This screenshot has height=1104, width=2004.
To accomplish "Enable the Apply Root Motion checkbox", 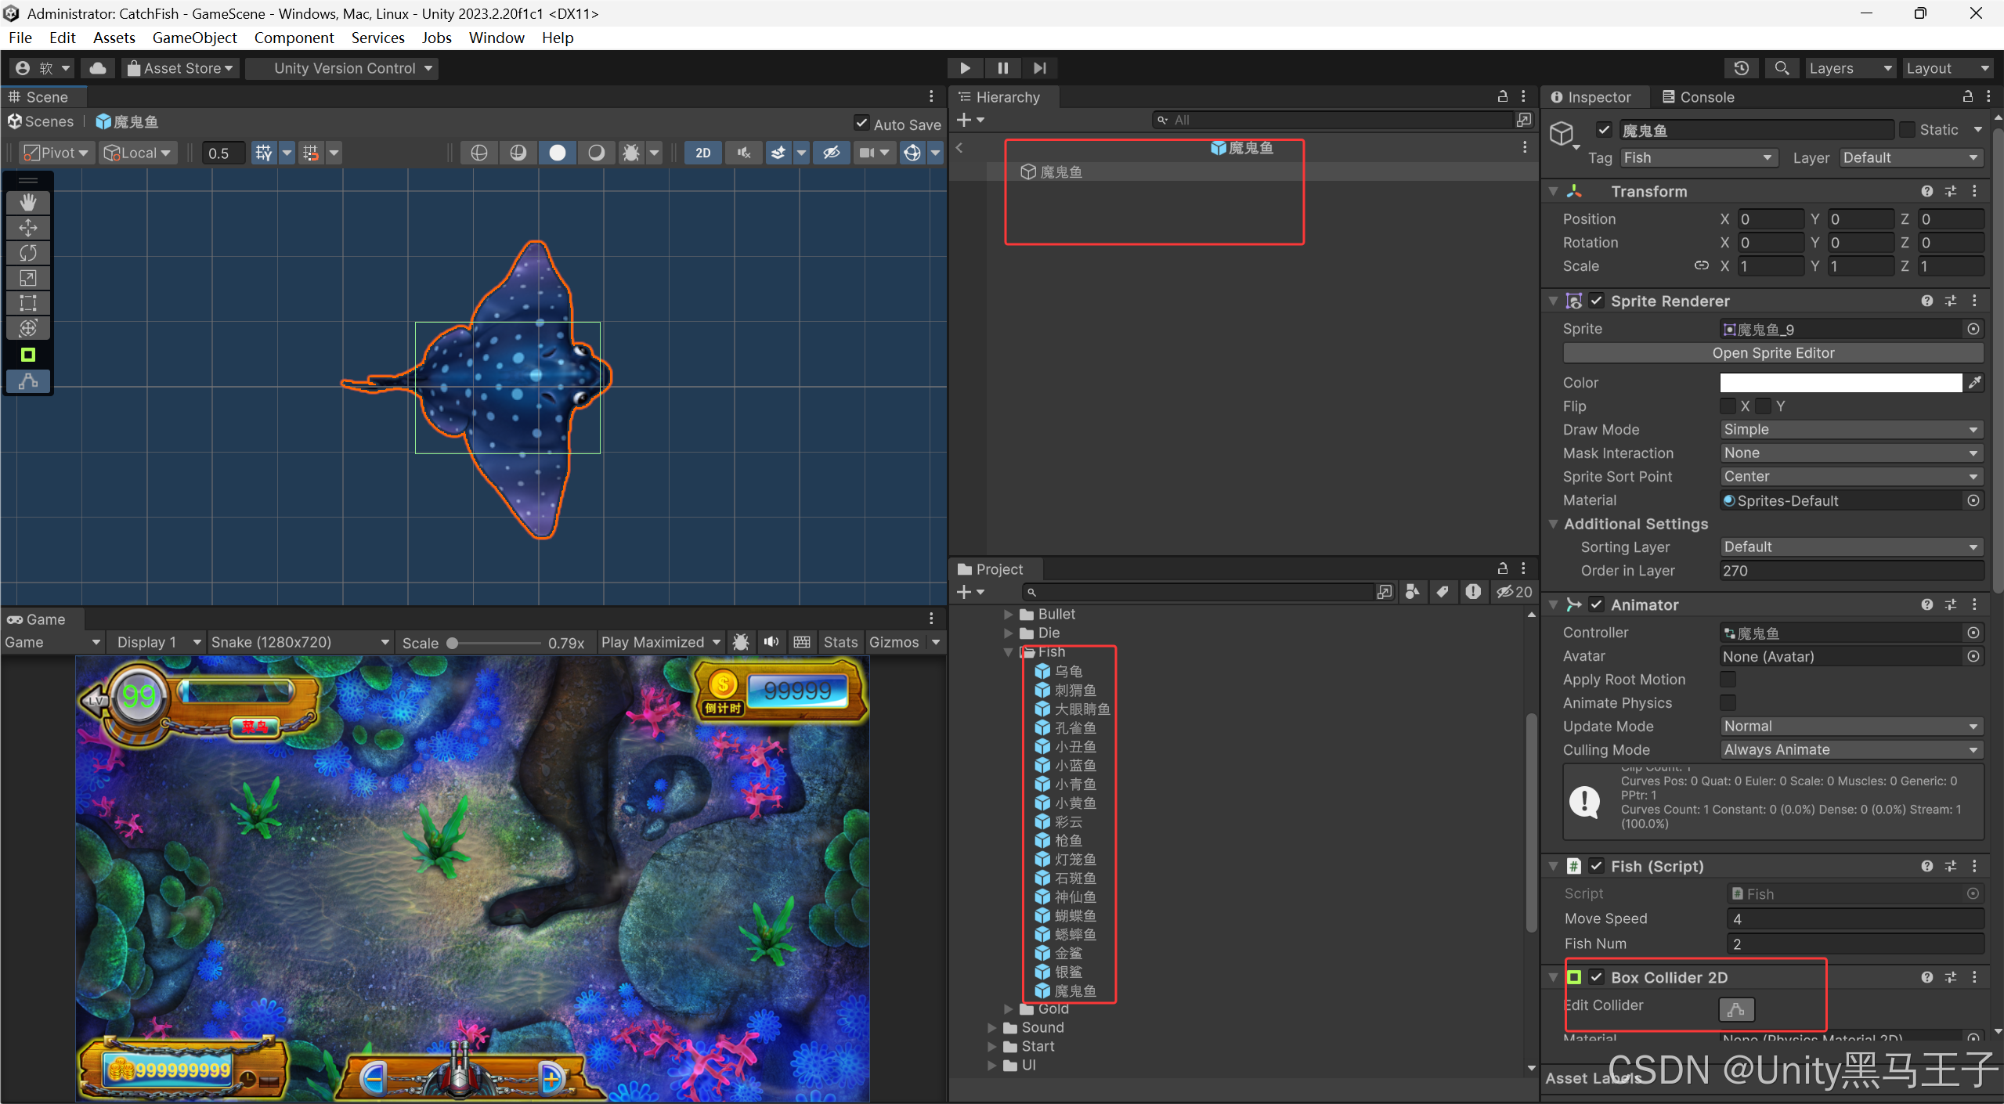I will (x=1728, y=679).
